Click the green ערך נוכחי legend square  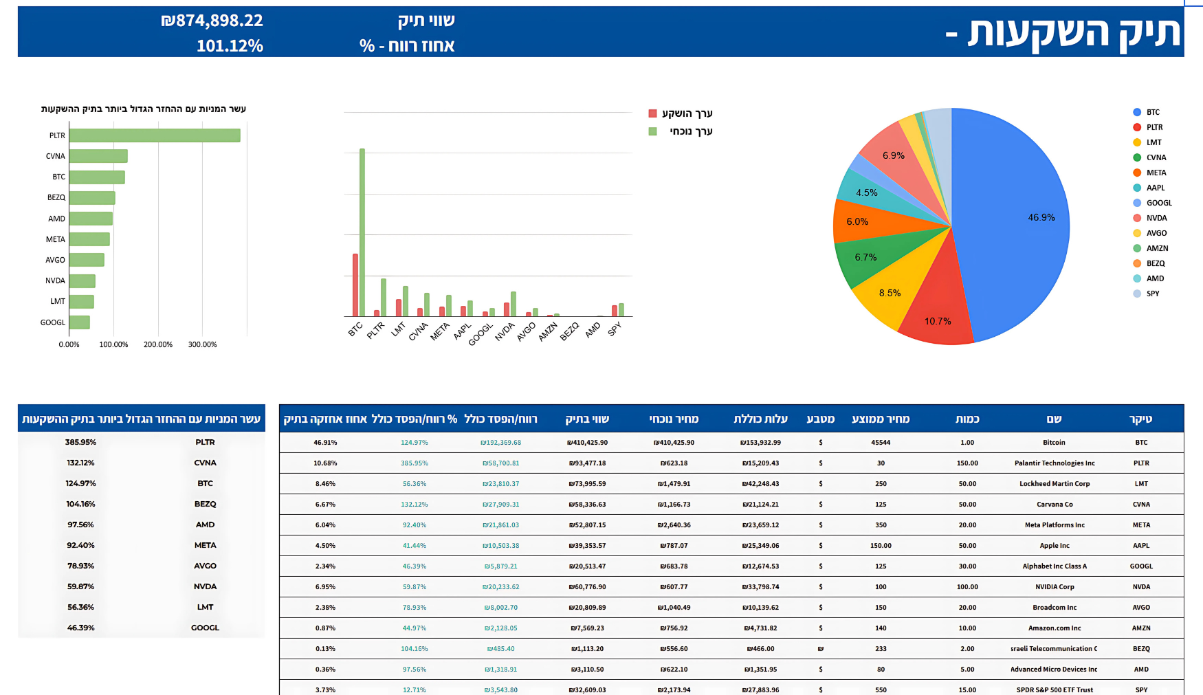click(x=652, y=131)
